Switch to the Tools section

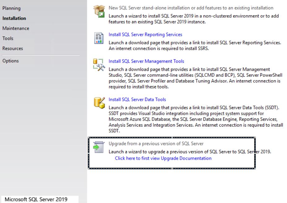[8, 38]
